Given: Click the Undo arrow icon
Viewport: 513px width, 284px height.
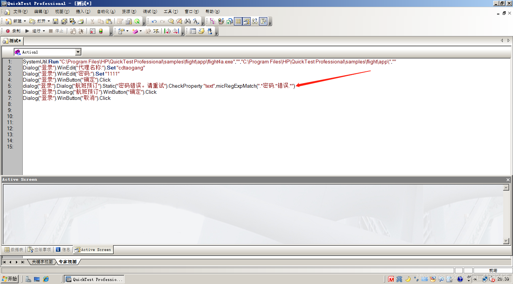Looking at the screenshot, I should point(154,21).
